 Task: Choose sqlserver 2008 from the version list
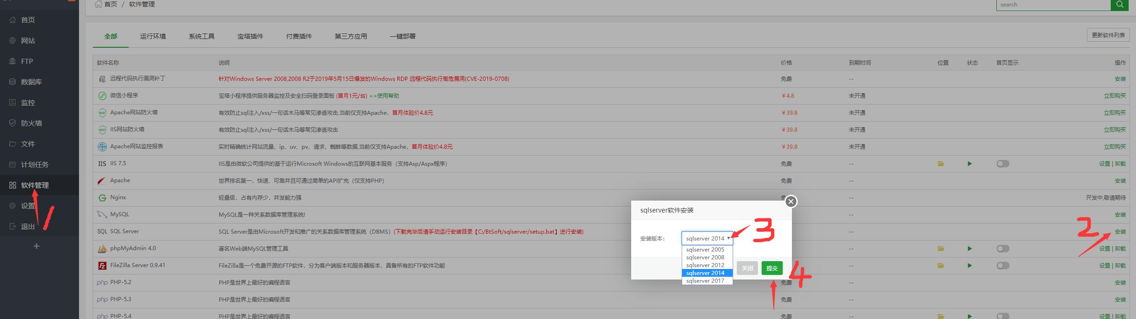707,257
